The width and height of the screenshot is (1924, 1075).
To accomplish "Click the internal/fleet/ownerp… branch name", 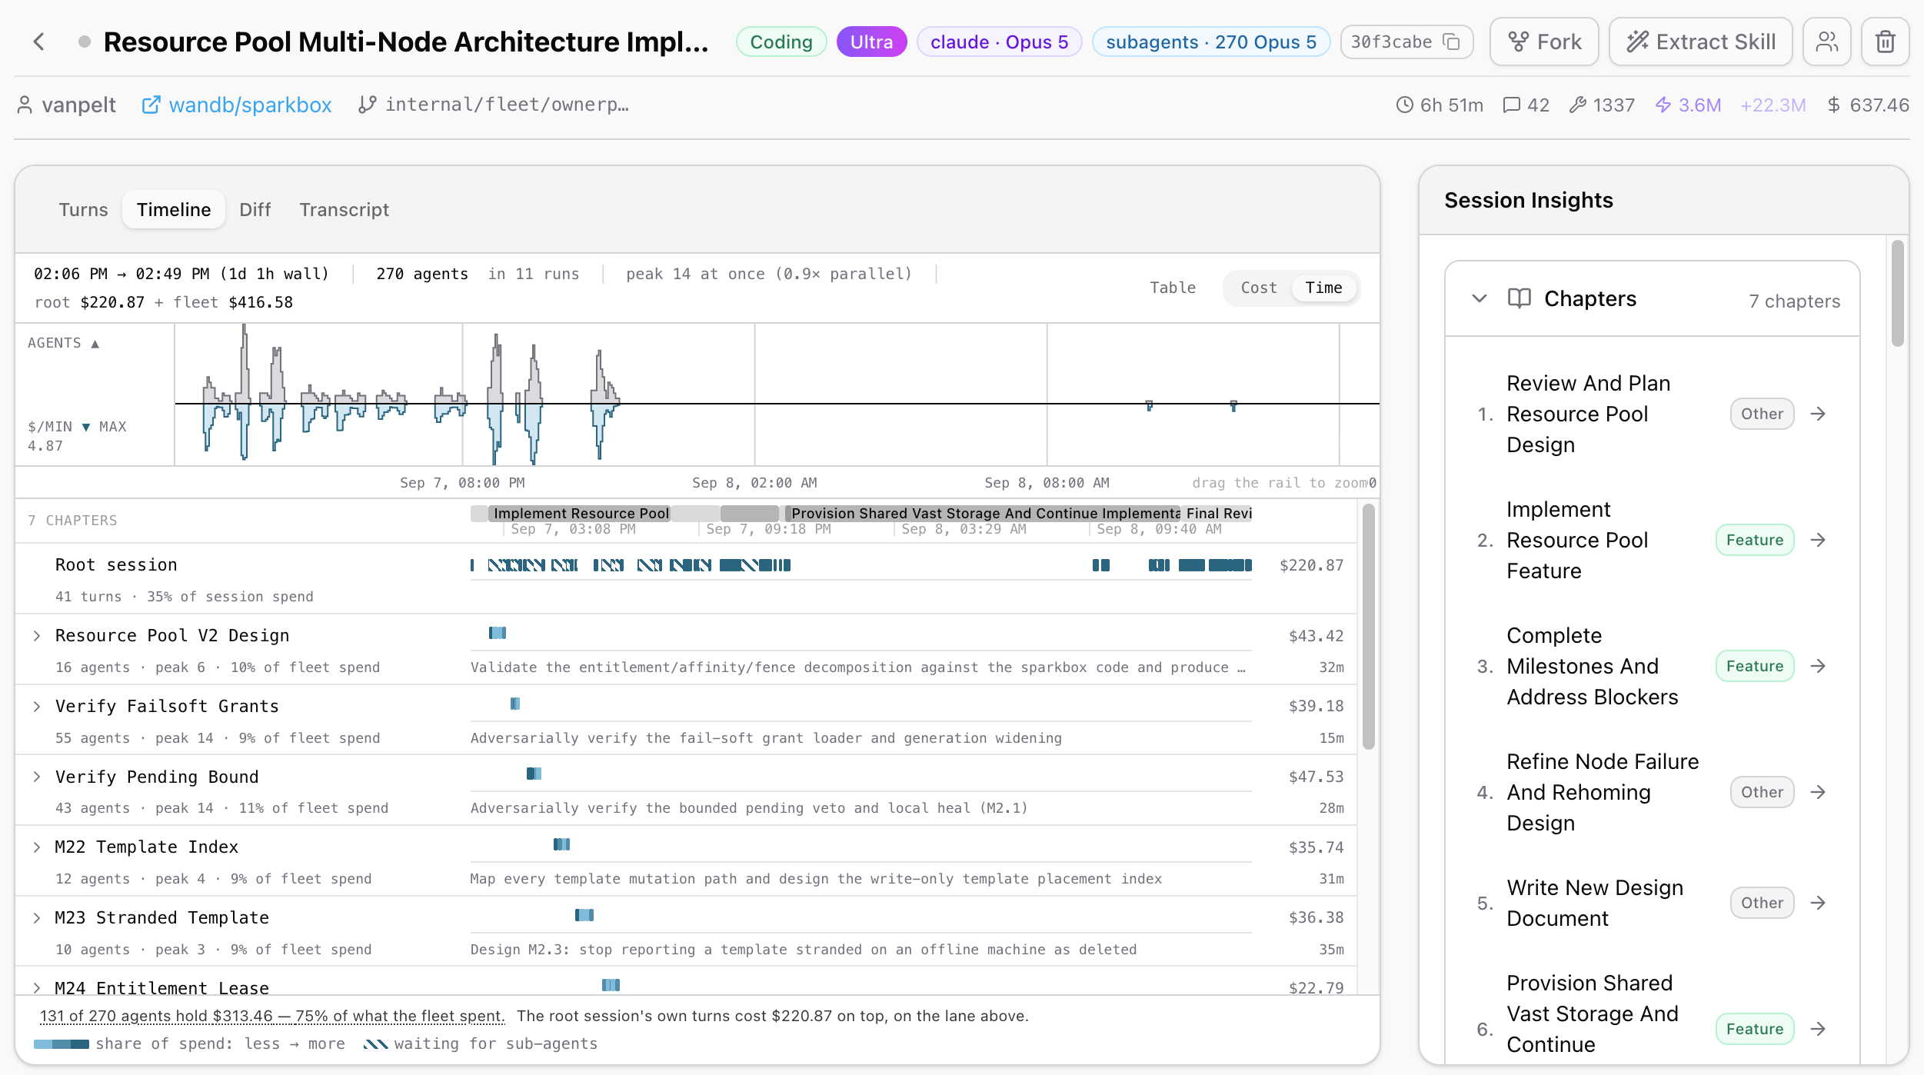I will 507,105.
